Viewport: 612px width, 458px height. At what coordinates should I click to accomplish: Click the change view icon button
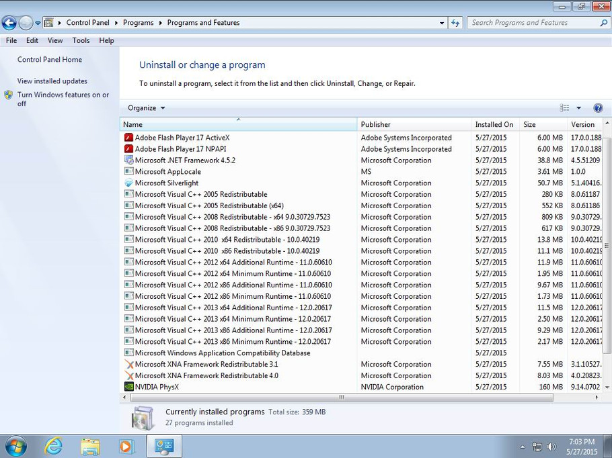564,108
